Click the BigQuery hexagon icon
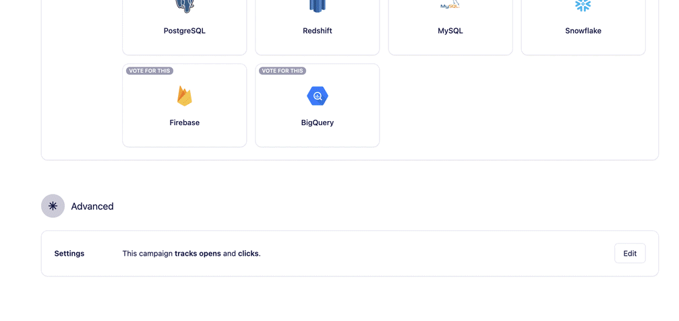Screen dimensions: 679x321 coord(318,96)
